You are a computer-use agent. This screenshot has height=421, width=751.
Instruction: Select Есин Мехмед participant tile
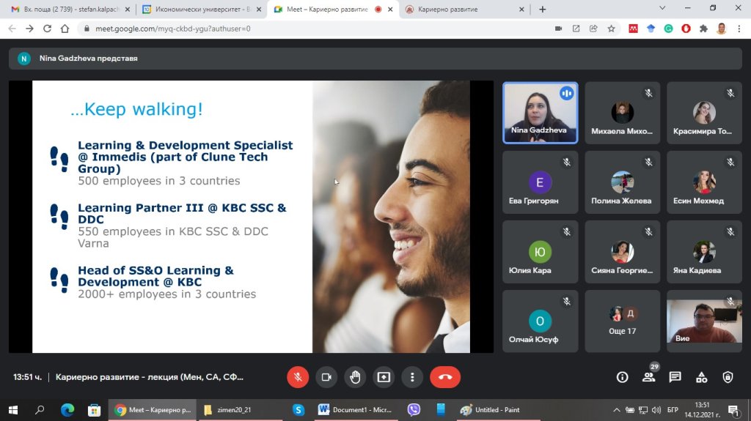[704, 182]
